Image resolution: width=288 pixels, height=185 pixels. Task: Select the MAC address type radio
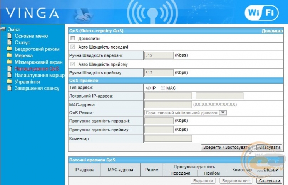163,88
